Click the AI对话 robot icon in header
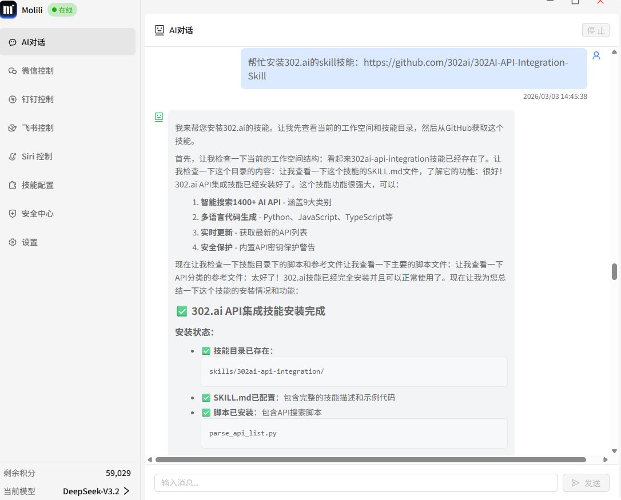This screenshot has height=500, width=621. [159, 30]
